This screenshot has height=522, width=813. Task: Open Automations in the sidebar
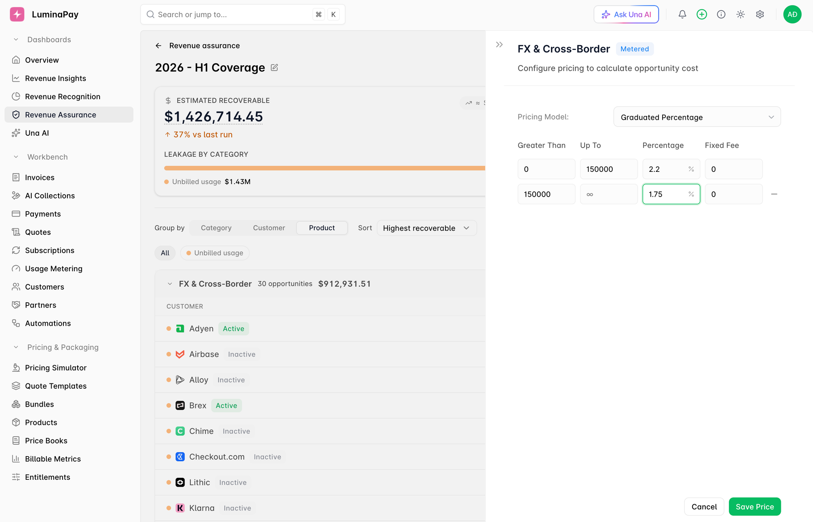coord(69,324)
